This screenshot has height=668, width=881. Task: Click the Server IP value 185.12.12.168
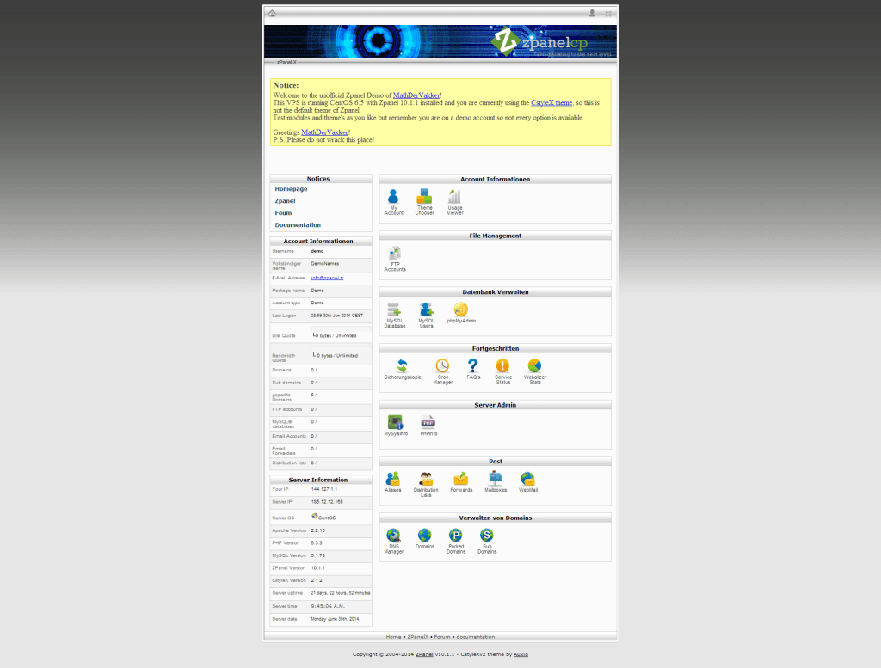point(327,502)
